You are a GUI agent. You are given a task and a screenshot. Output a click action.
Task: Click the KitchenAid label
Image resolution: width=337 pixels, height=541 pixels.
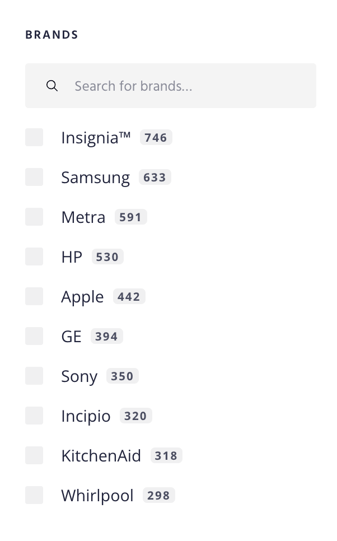point(101,456)
